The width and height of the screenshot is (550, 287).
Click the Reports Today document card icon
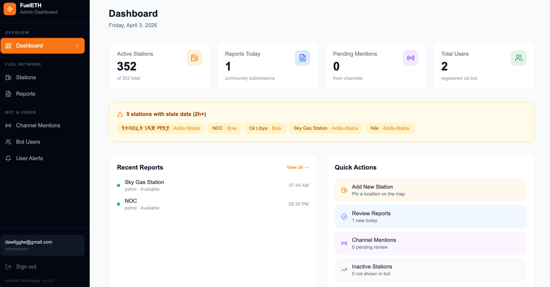tap(302, 58)
